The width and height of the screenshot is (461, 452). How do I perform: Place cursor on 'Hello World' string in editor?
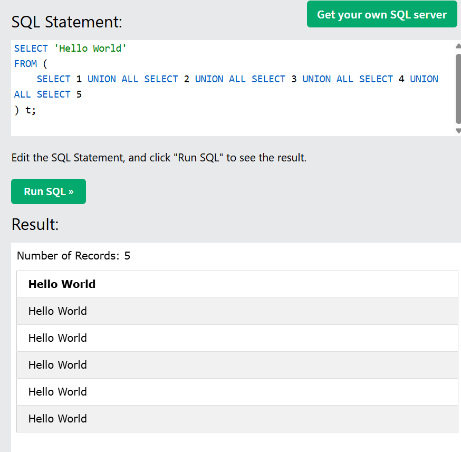coord(90,49)
